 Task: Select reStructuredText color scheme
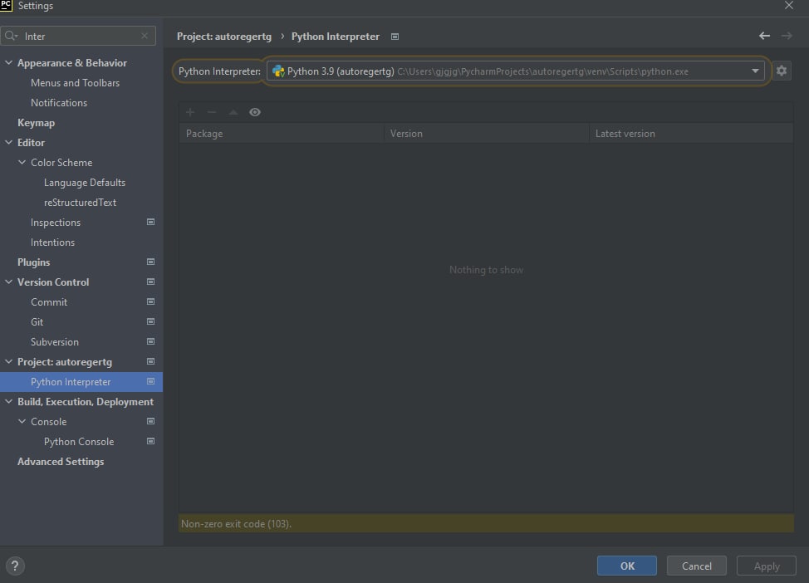(80, 203)
